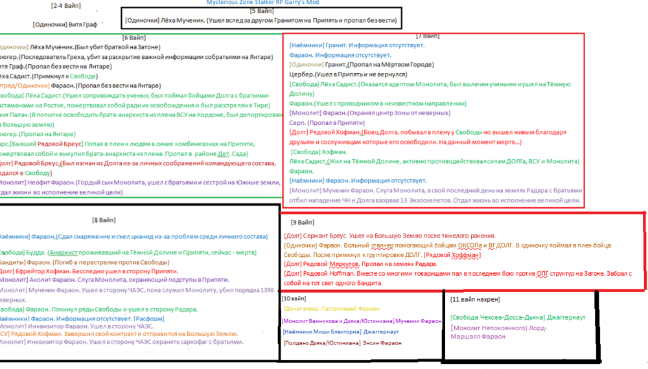
Task: Click the Лёха Мученик entry in 5 Вайп box
Action: pos(260,21)
